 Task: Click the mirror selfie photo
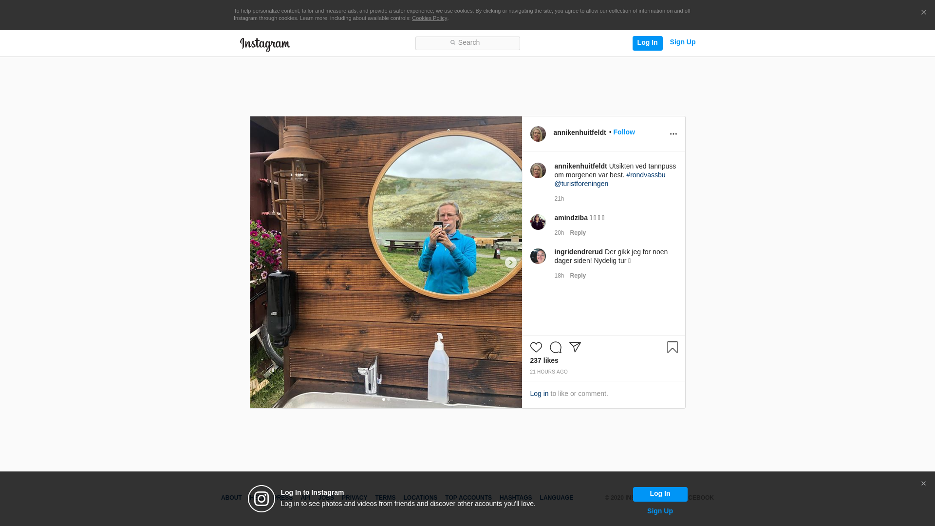pyautogui.click(x=386, y=262)
